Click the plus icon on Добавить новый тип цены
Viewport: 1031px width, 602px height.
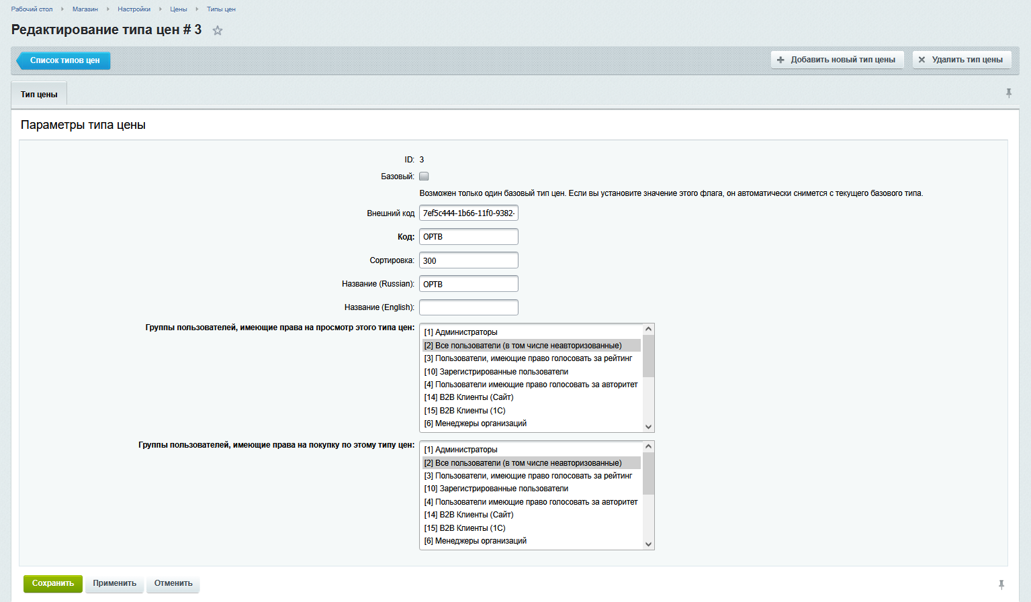pyautogui.click(x=780, y=60)
